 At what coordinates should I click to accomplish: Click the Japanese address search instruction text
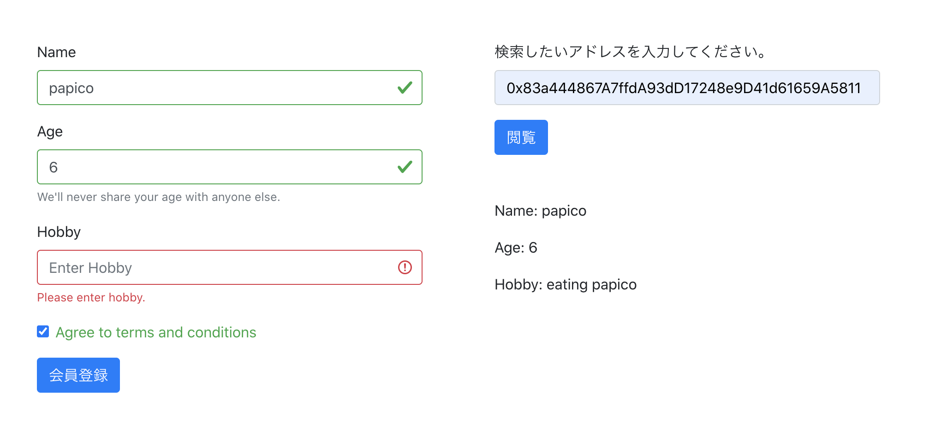[x=629, y=52]
